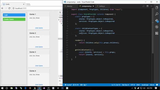
Task: Join Game 1 via its link
Action: pos(39,28)
